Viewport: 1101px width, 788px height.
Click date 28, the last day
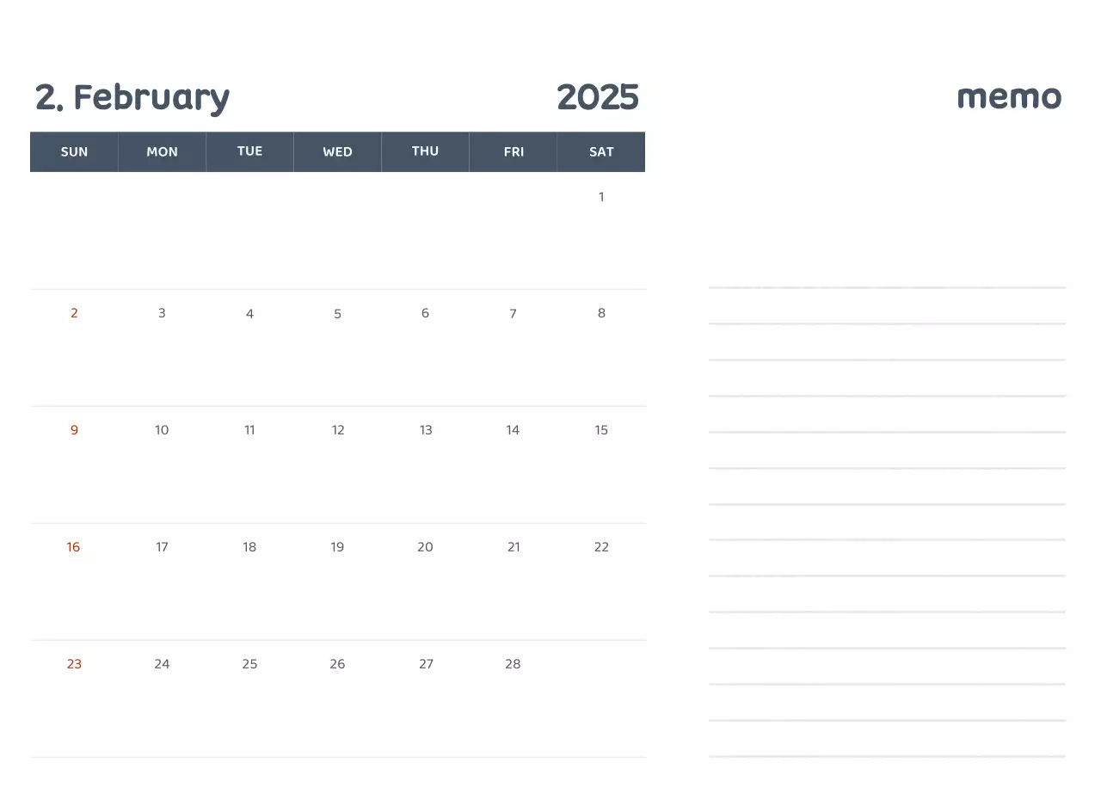(x=513, y=664)
